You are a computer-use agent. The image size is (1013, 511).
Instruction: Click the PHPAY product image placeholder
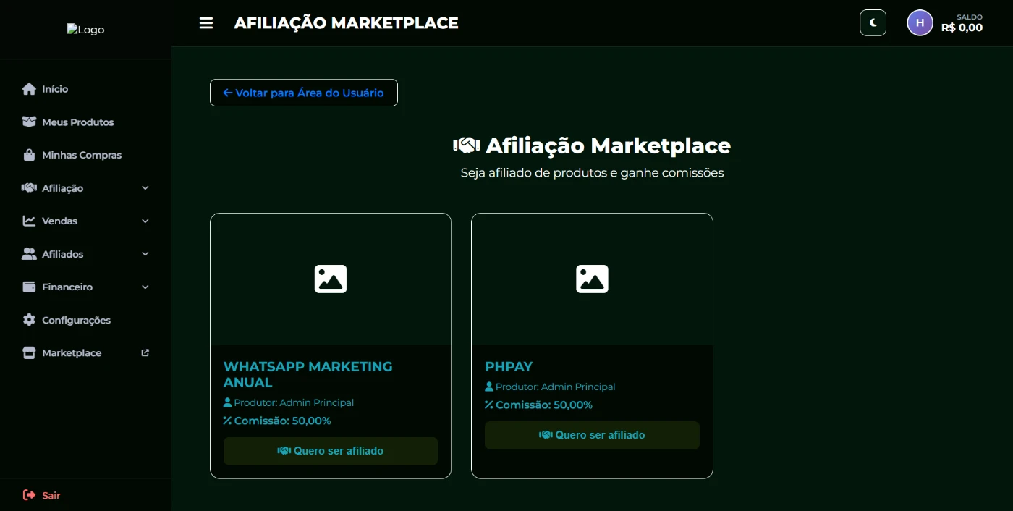click(592, 279)
